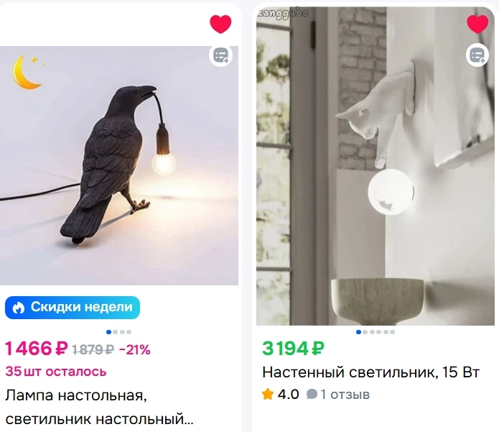
Task: Open the reviews link 1 отзыв
Action: [x=345, y=395]
